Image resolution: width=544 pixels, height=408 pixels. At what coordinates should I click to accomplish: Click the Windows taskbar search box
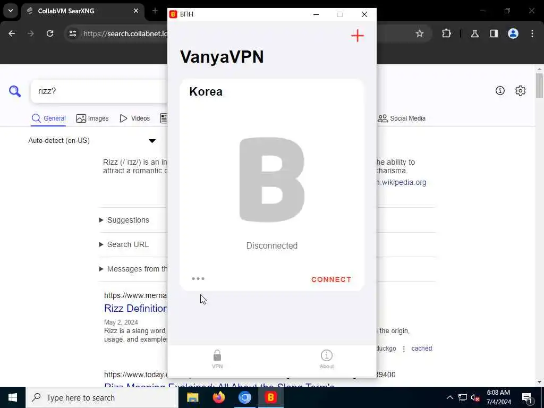tap(102, 397)
